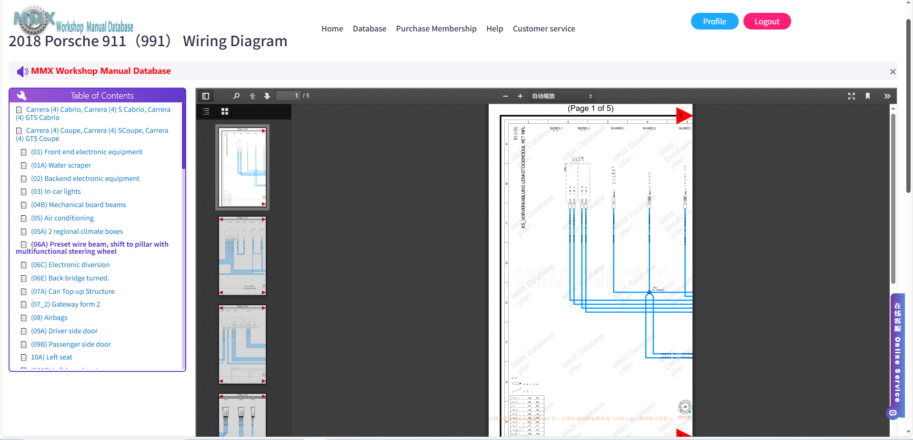The height and width of the screenshot is (440, 913).
Task: Open (09B) Passenger side door
Action: (71, 344)
